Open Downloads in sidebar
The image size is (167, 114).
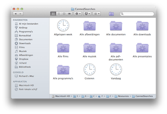tap(23, 43)
